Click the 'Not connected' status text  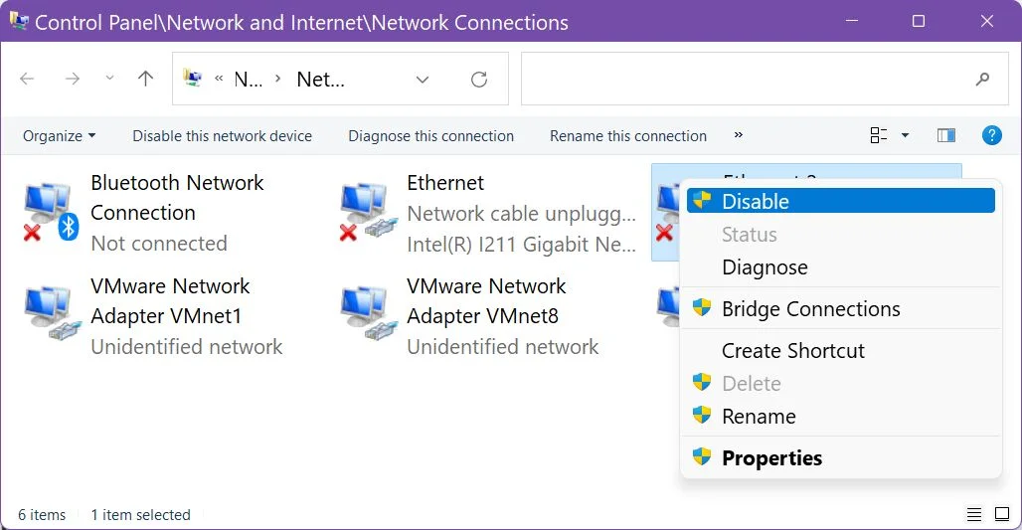tap(159, 244)
